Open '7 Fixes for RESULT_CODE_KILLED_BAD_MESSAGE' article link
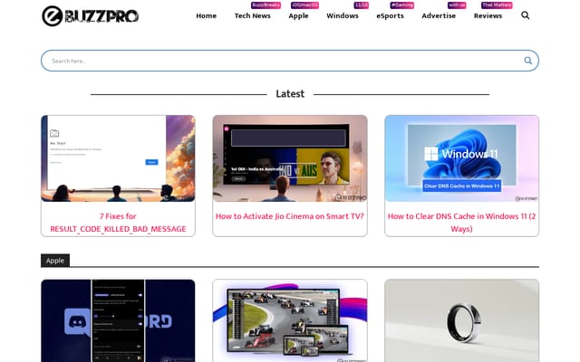The height and width of the screenshot is (362, 580). 118,223
